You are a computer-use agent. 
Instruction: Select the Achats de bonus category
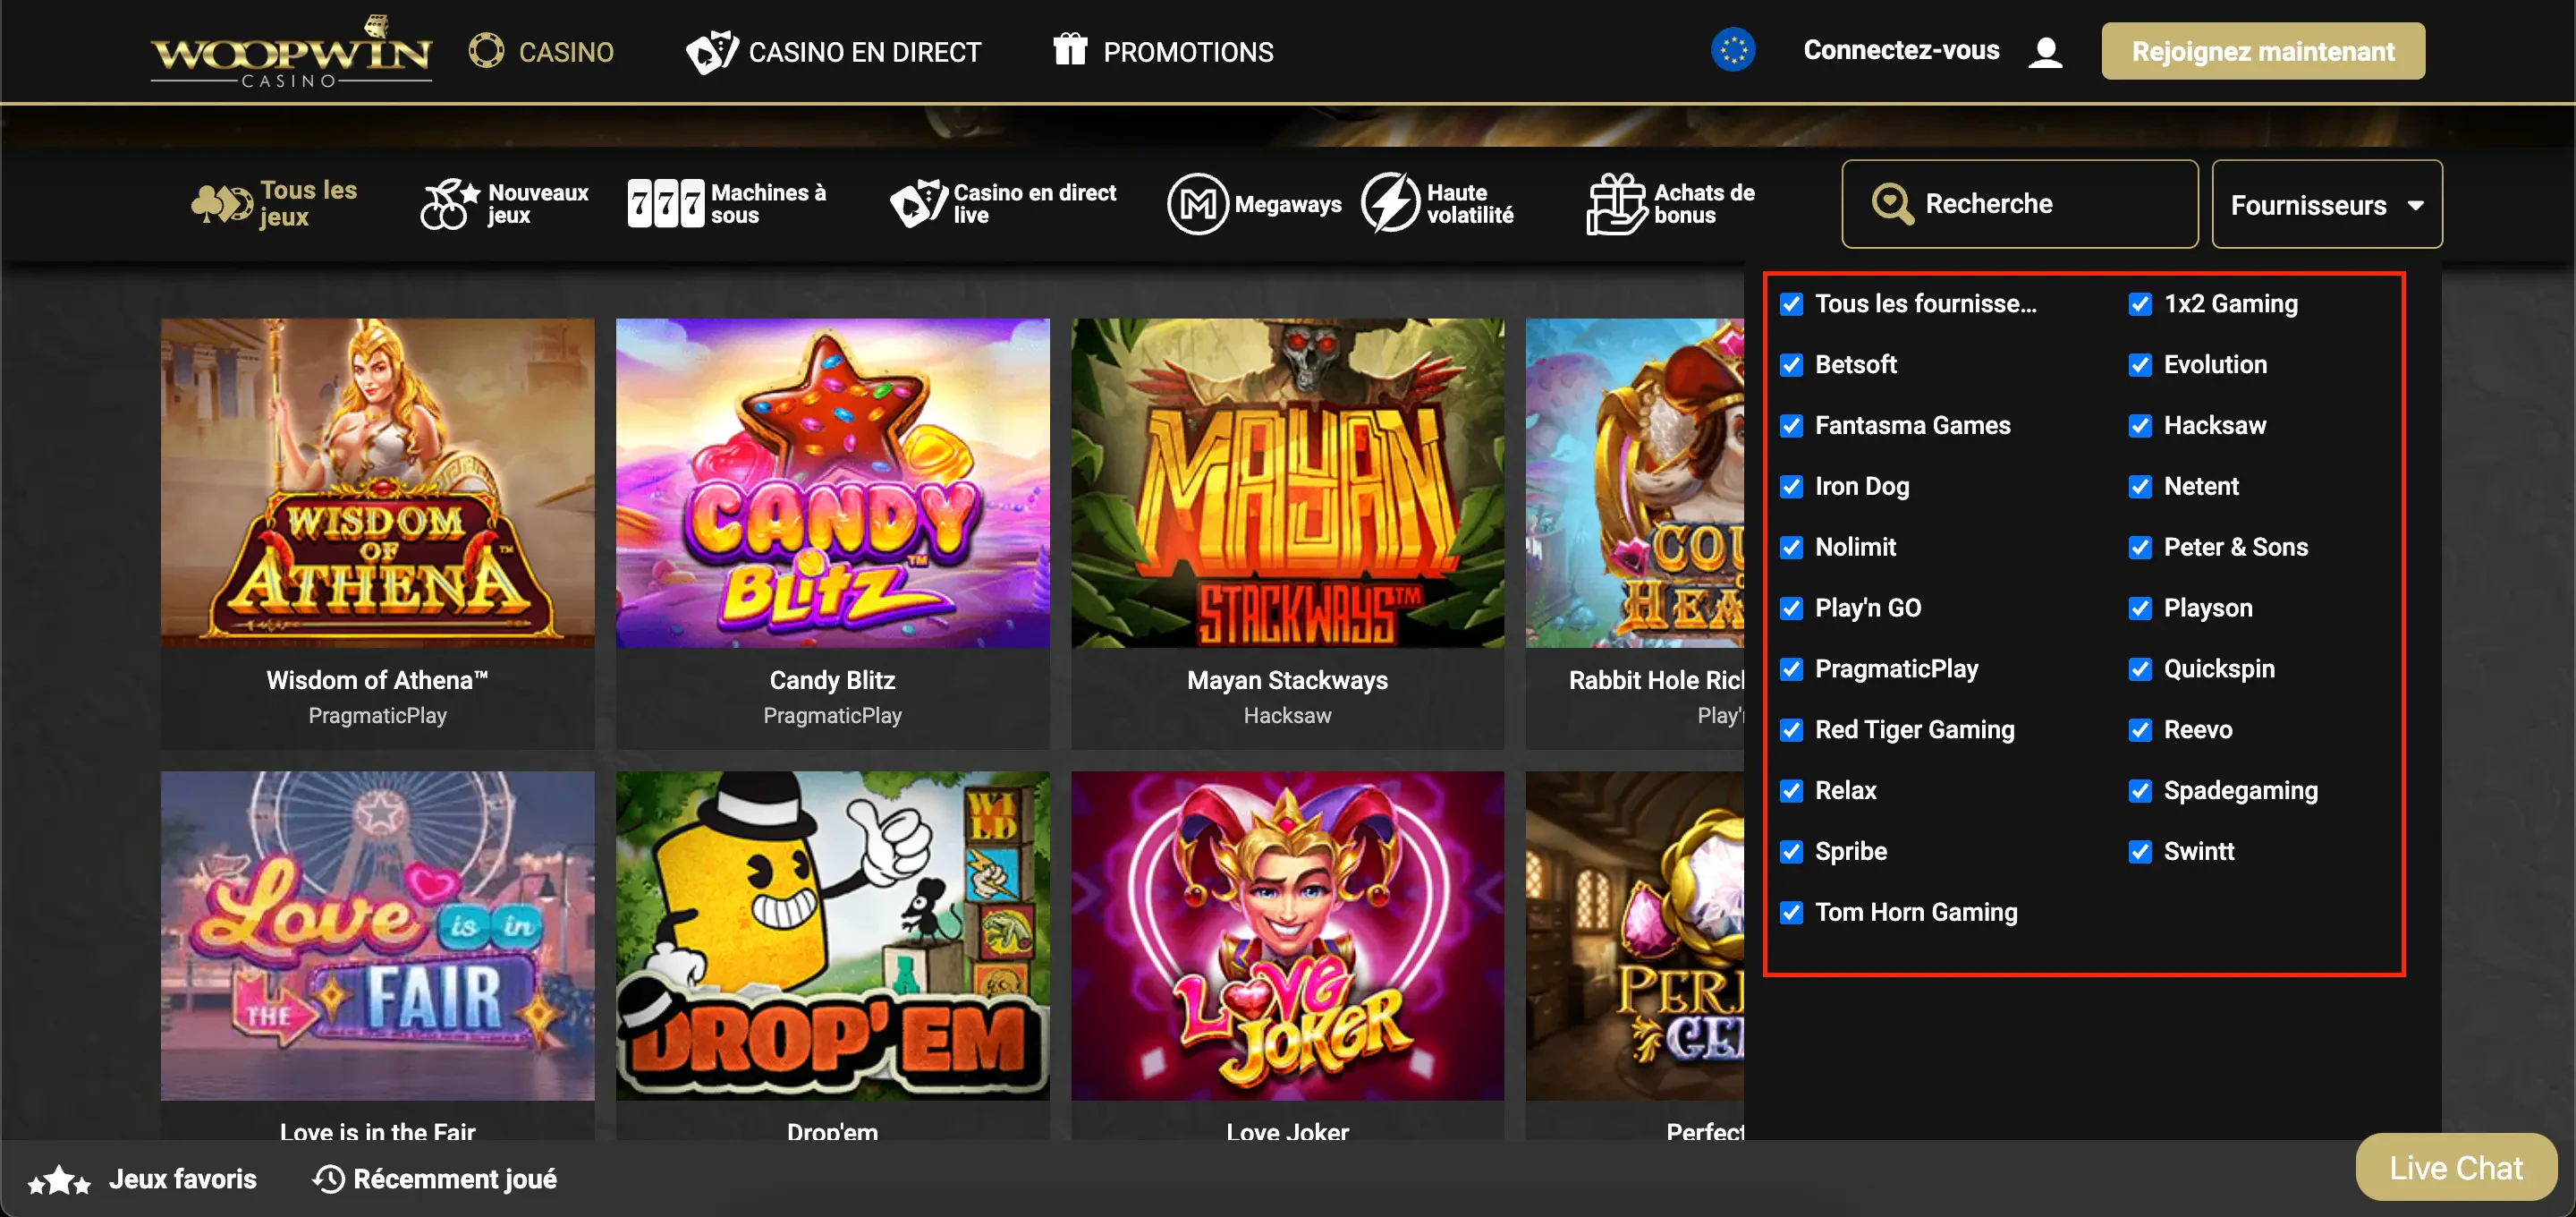click(x=1671, y=204)
